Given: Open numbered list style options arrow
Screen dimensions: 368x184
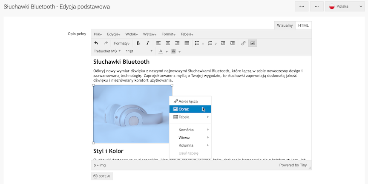Looking at the screenshot, I should click(216, 43).
